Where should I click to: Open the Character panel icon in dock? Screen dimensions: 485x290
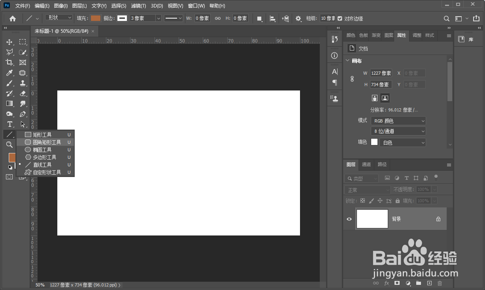pyautogui.click(x=335, y=72)
